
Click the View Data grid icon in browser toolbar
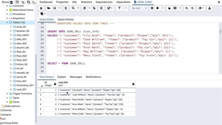coord(17,2)
